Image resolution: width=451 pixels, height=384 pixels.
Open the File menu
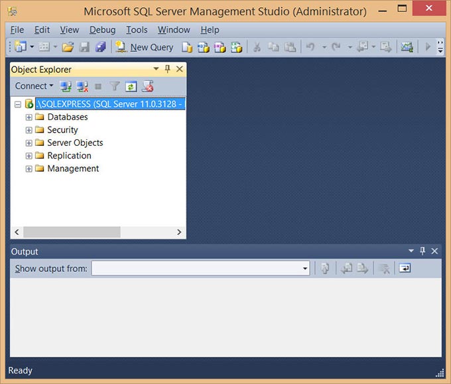17,30
